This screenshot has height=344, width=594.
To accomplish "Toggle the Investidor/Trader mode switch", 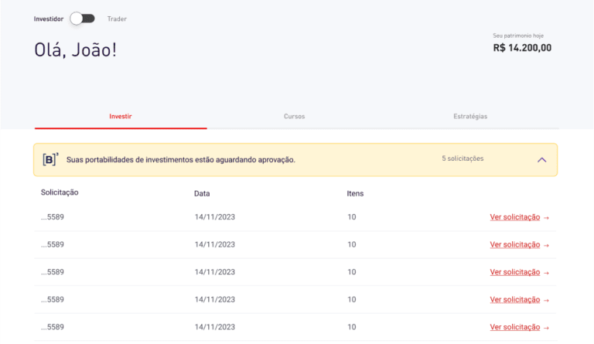I will point(82,19).
